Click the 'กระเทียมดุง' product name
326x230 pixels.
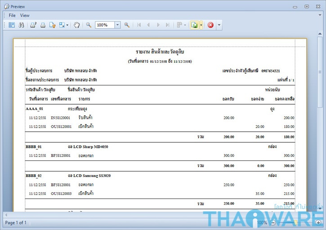tap(77, 109)
